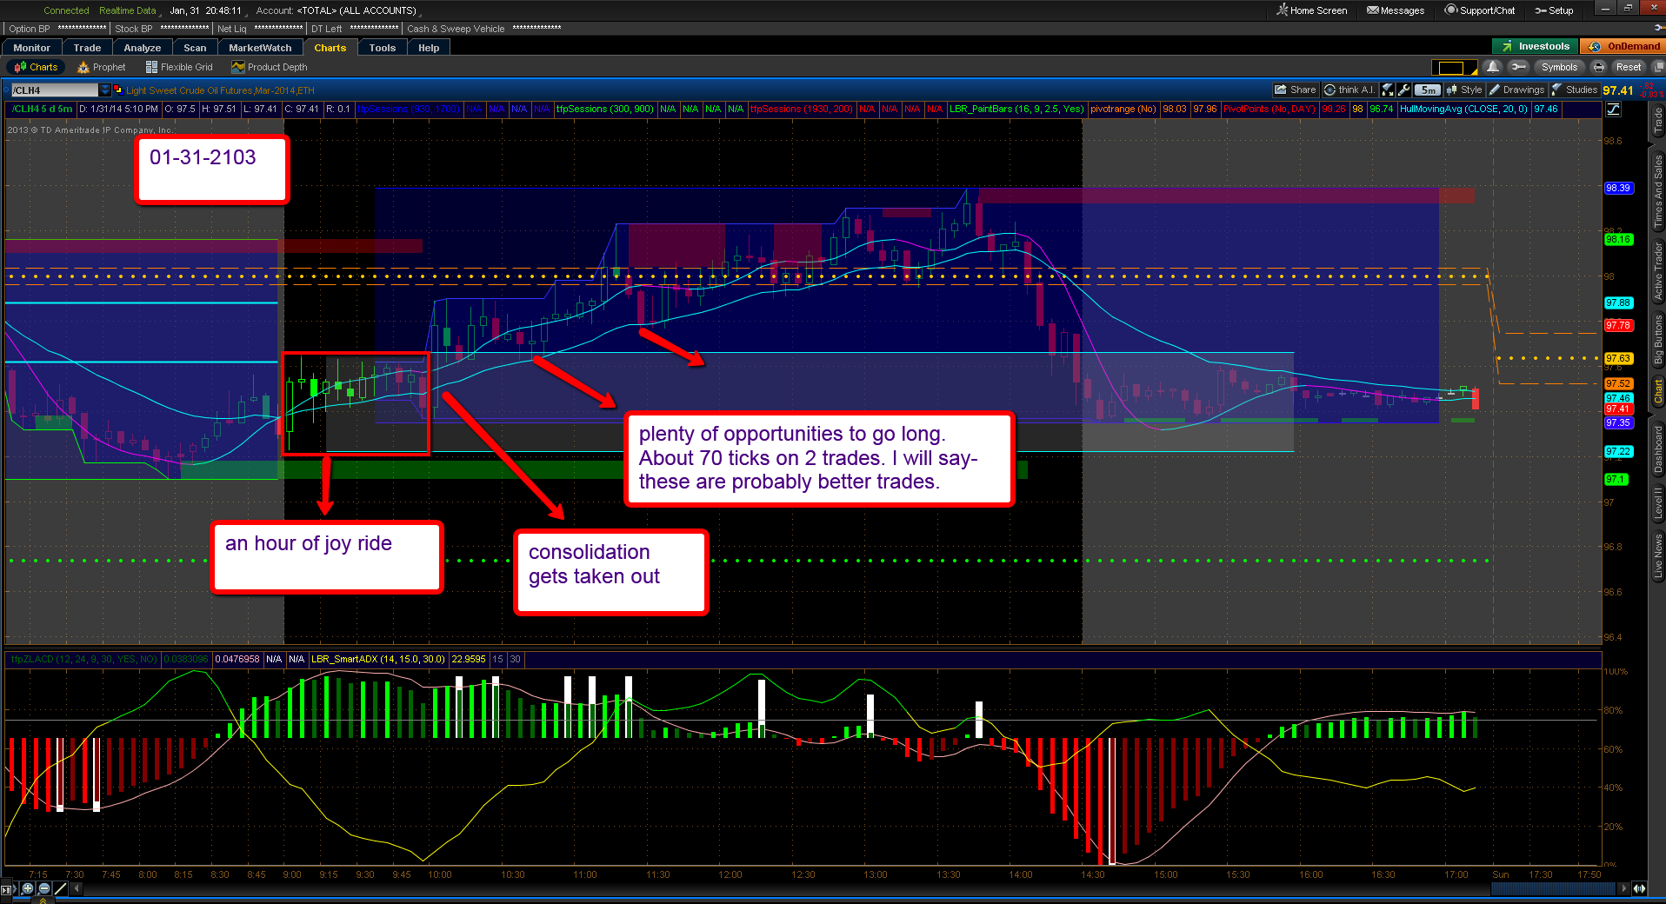Print the chart using printer icon

[x=1598, y=67]
